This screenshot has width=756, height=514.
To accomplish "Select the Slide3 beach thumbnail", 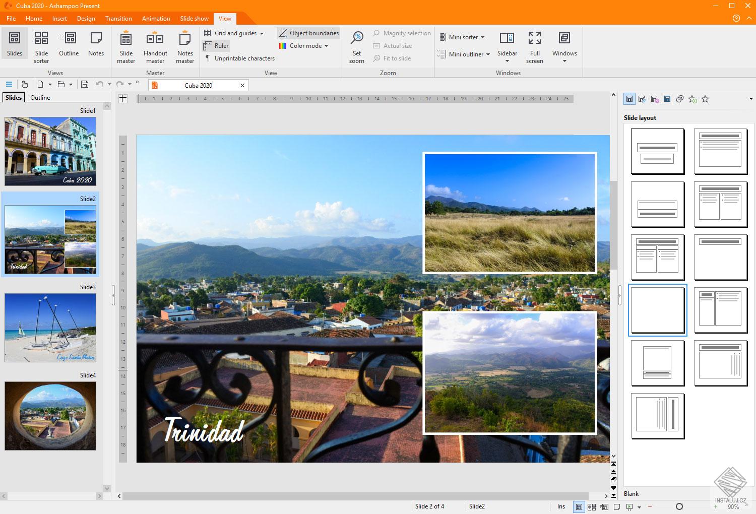I will (x=50, y=328).
